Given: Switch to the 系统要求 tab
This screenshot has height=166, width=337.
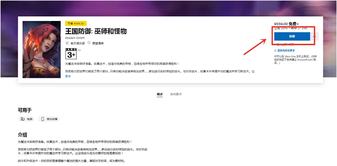Looking at the screenshot, I should click(x=176, y=94).
